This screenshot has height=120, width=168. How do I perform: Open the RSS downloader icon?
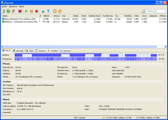pos(55,11)
